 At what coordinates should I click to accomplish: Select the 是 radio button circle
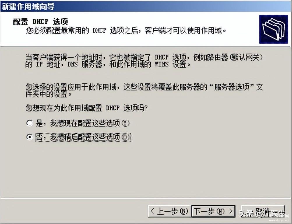click(29, 123)
